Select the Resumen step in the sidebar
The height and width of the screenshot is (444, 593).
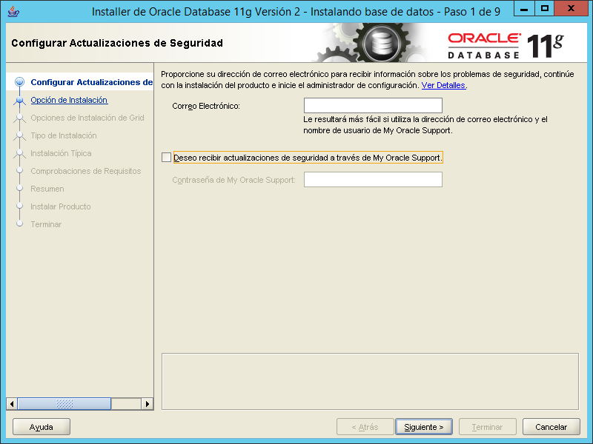pos(48,189)
